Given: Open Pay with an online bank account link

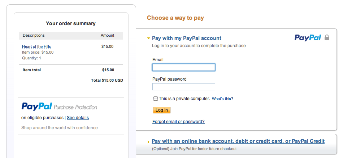Looking at the screenshot, I should coord(238,141).
